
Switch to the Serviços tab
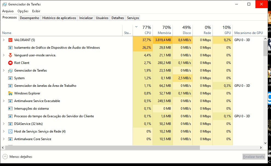tap(133, 18)
